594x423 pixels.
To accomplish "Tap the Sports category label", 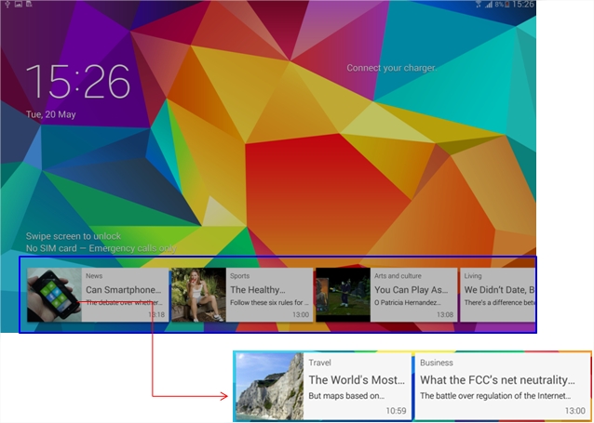I will click(240, 276).
